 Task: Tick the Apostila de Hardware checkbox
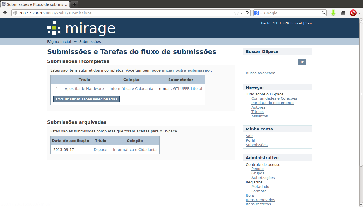(x=55, y=89)
